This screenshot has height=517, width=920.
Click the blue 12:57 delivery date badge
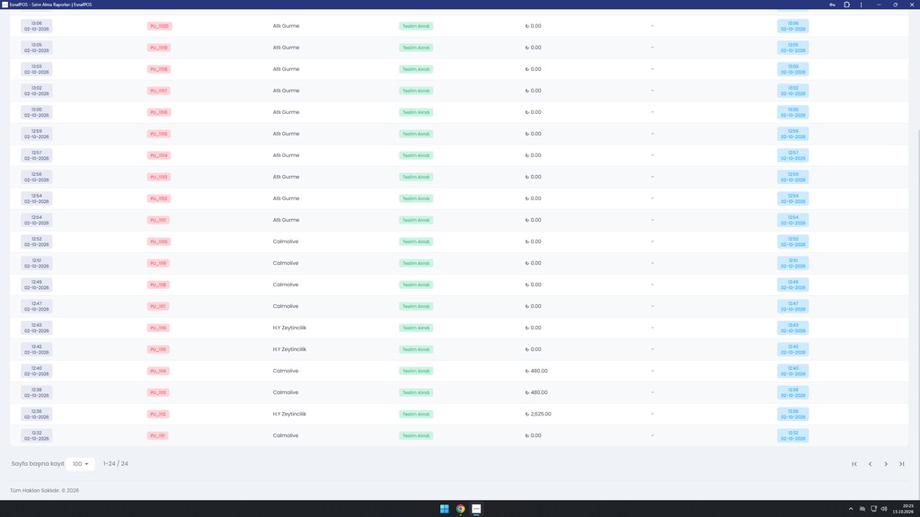pos(792,155)
